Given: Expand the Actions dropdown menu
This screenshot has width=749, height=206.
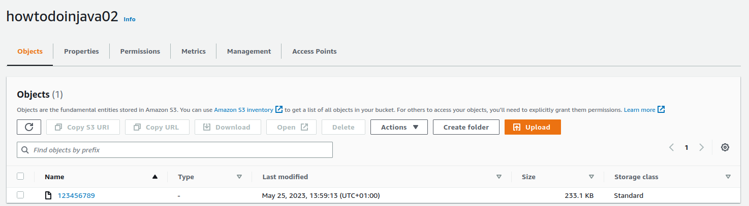Looking at the screenshot, I should [x=399, y=127].
